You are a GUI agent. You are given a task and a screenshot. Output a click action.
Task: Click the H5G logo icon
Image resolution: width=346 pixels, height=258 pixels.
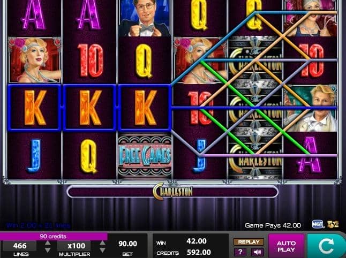[333, 224]
